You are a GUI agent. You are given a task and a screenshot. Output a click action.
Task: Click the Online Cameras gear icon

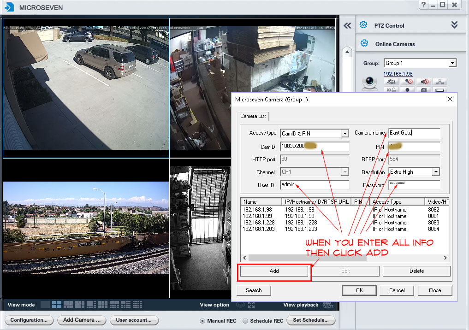pyautogui.click(x=364, y=43)
